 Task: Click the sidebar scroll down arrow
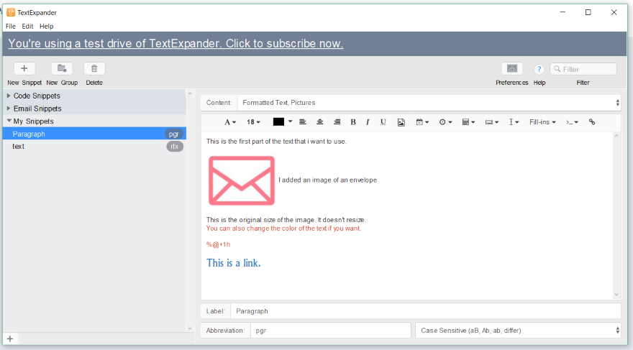point(190,328)
